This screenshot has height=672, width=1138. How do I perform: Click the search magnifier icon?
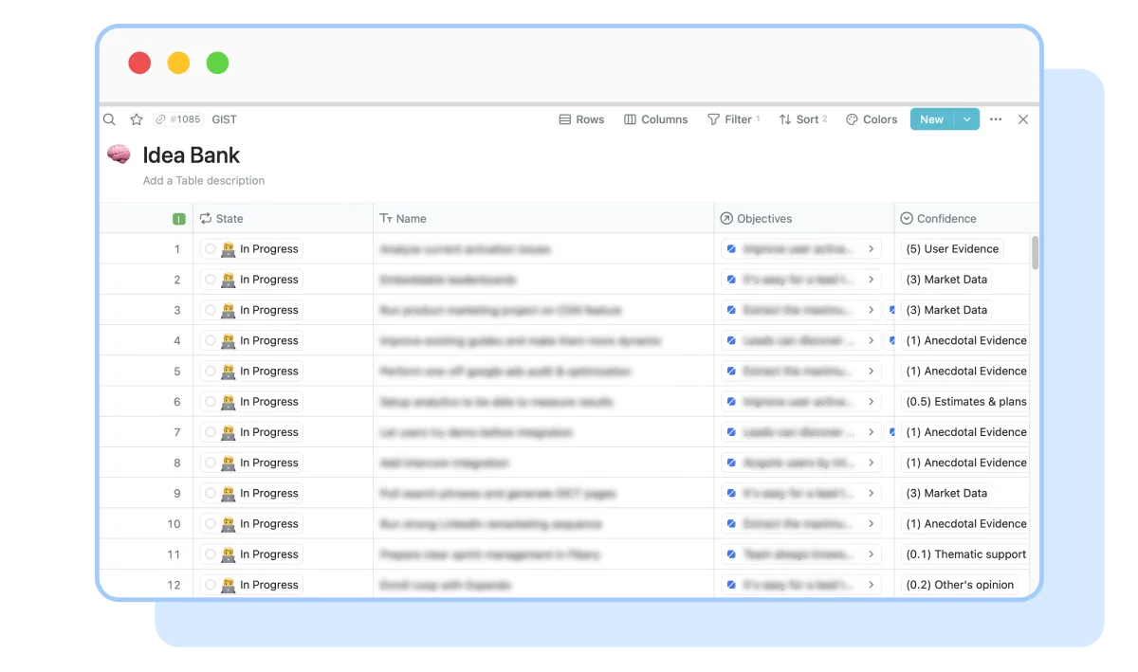110,119
